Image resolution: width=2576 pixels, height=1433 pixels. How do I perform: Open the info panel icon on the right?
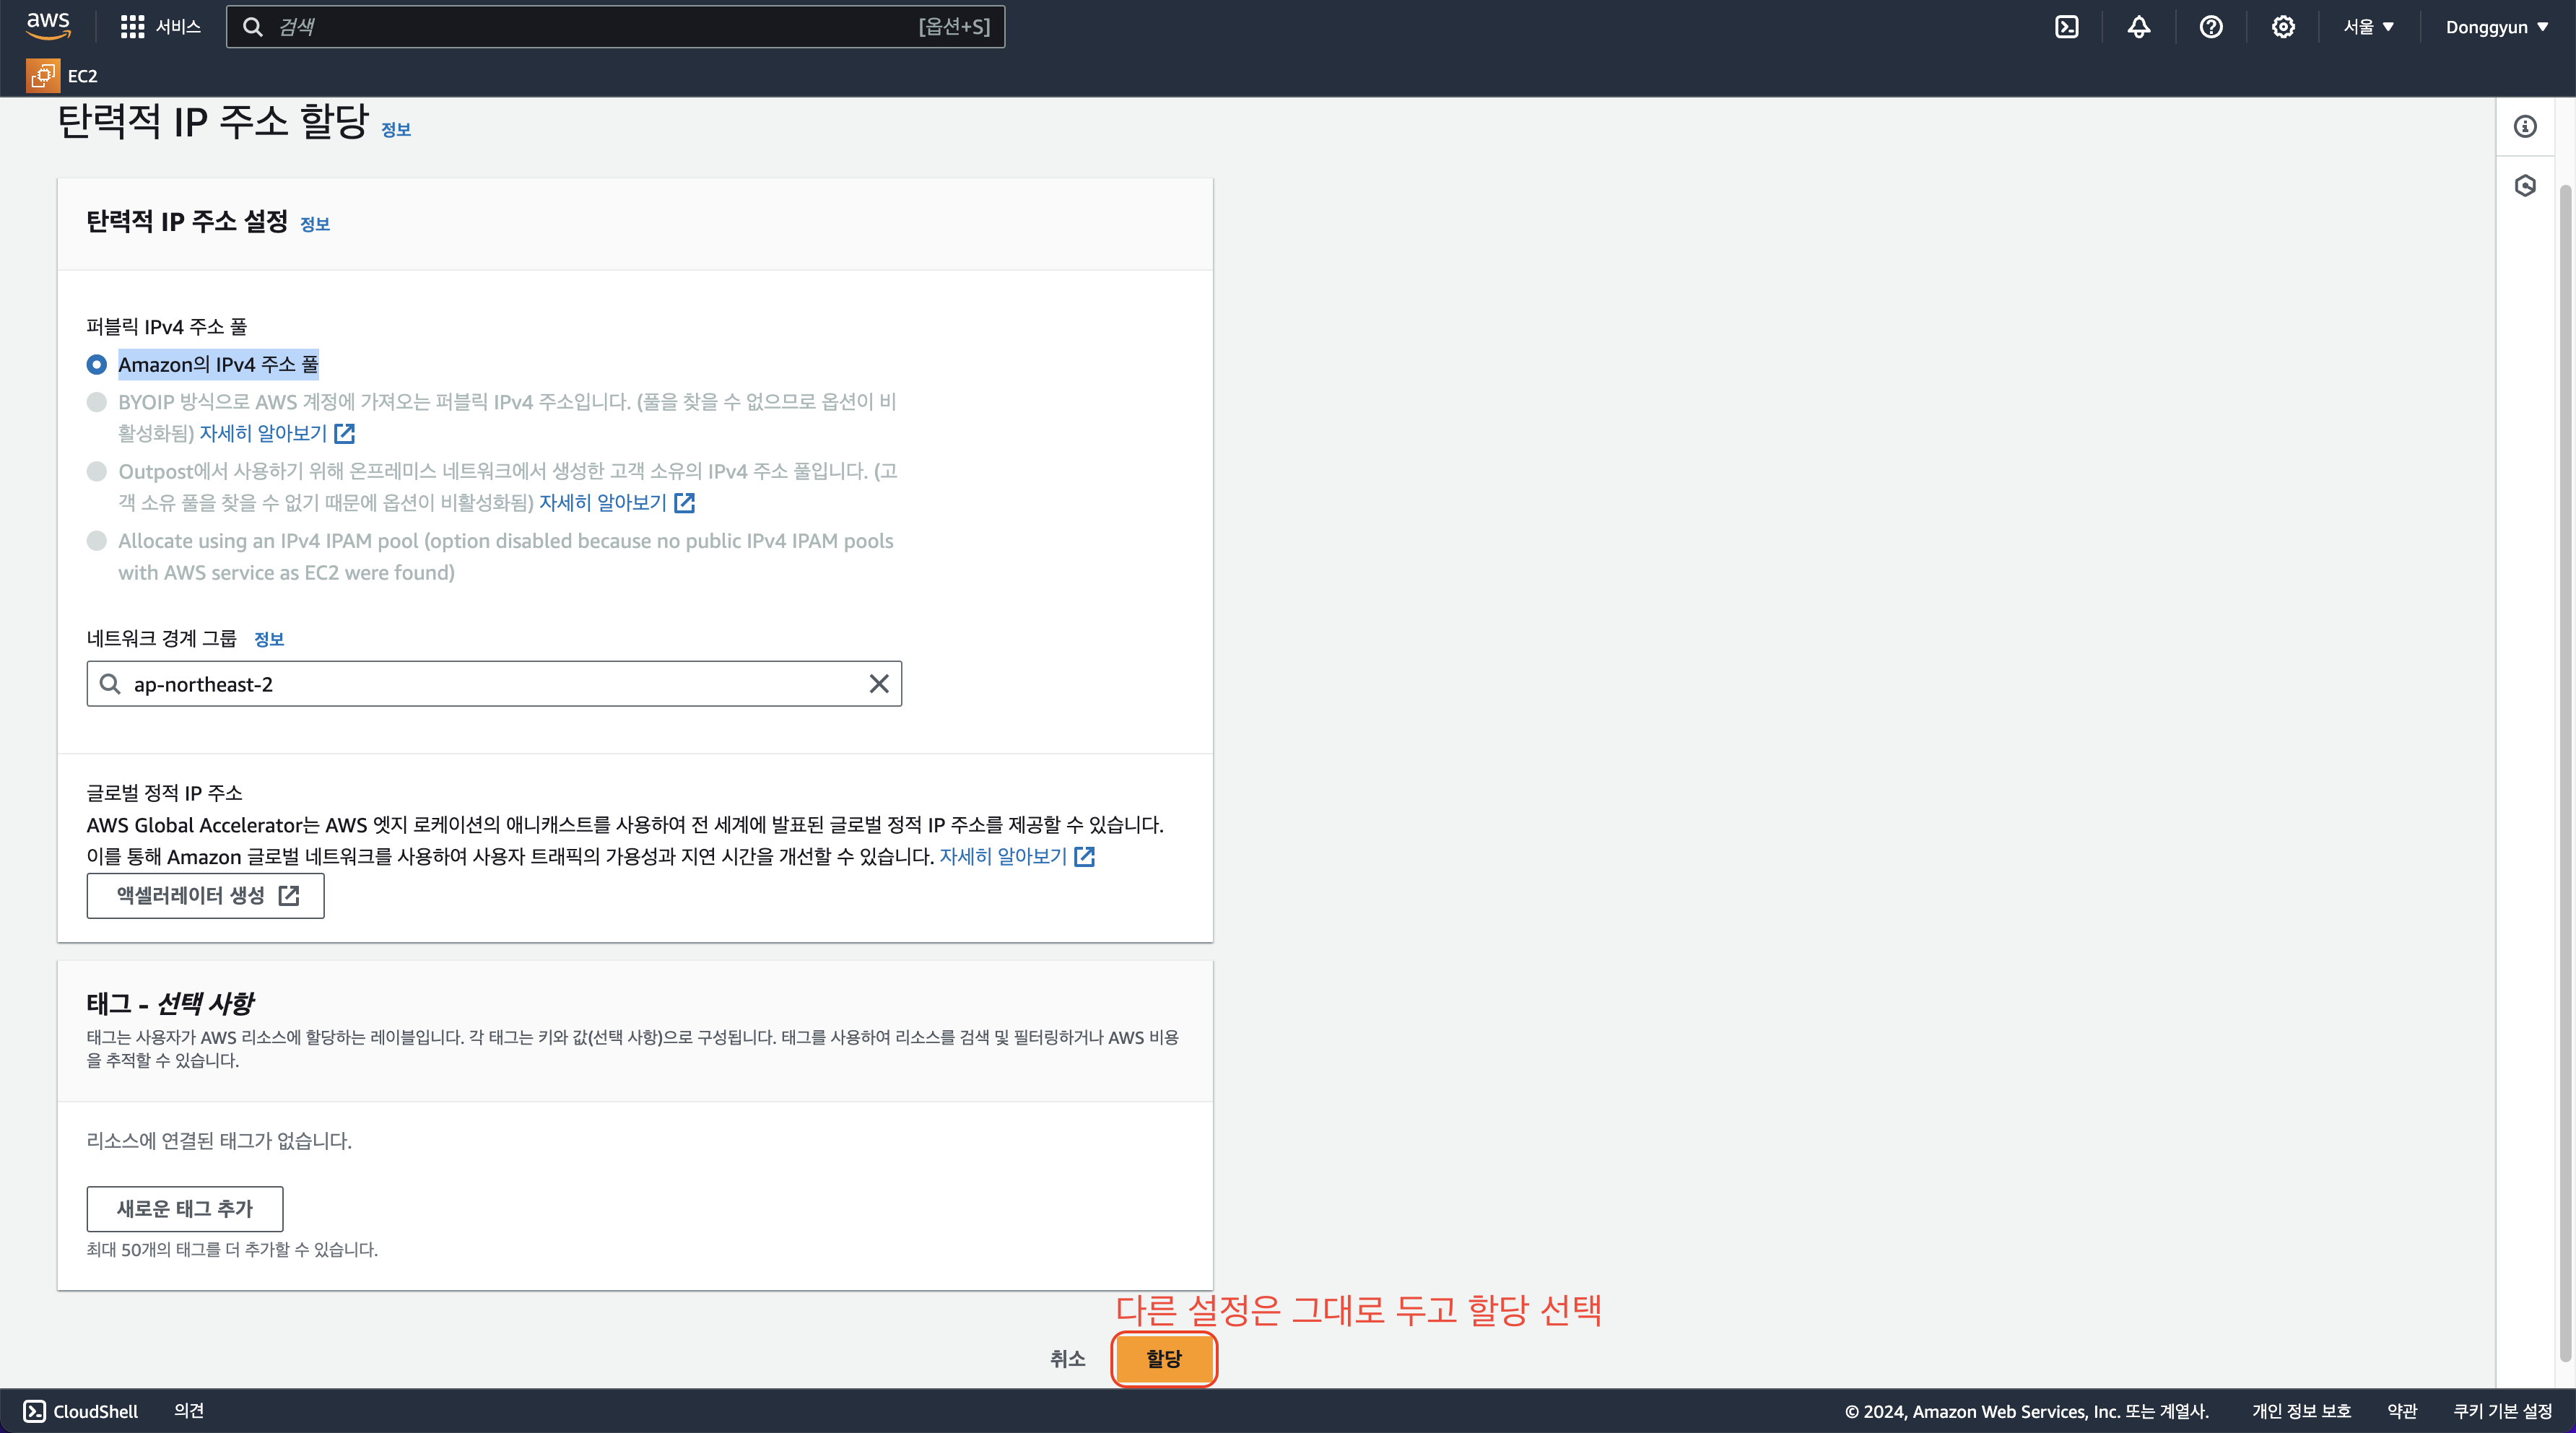coord(2525,127)
